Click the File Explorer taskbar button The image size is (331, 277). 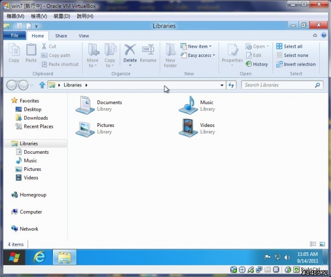click(x=65, y=257)
